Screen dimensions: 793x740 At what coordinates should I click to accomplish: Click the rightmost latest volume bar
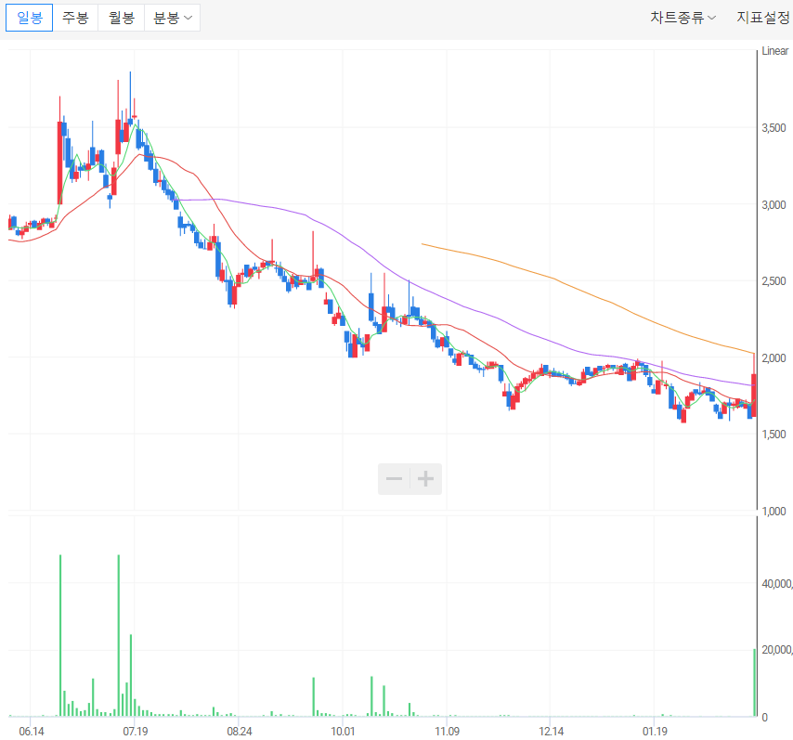click(x=755, y=682)
